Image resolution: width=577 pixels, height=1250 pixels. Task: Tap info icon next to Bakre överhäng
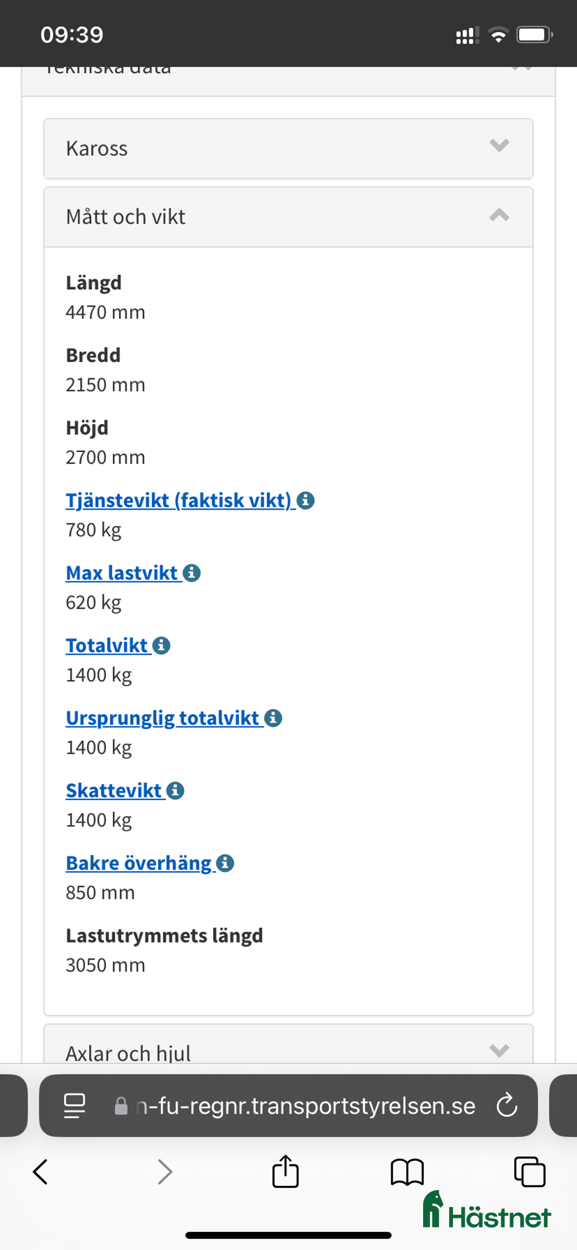[225, 863]
